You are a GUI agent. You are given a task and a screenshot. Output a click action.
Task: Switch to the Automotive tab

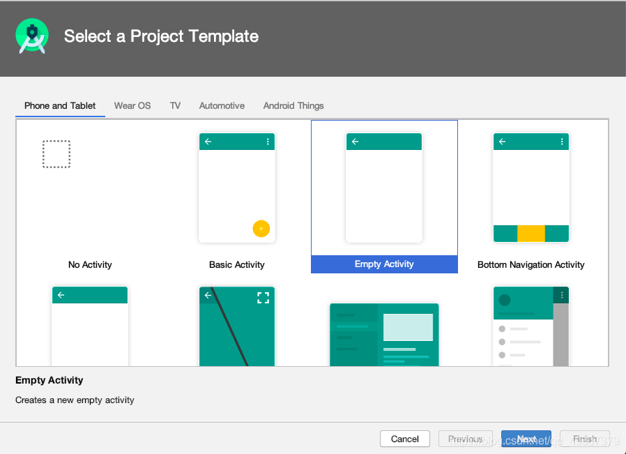[x=222, y=106]
